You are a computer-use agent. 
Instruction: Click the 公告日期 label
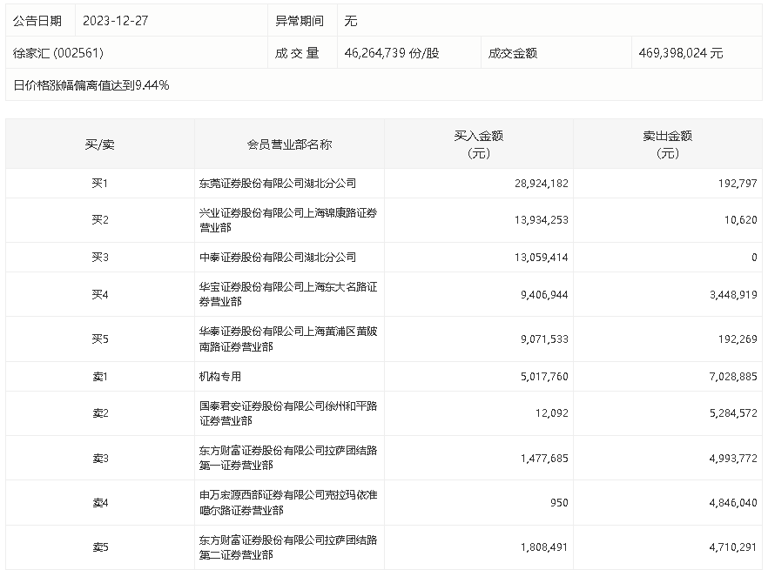[x=37, y=21]
